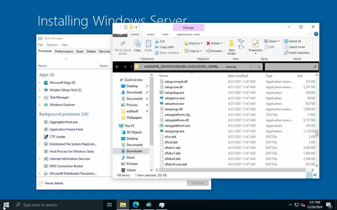Expand the Microsoft Edge (9) process group

[x=40, y=83]
